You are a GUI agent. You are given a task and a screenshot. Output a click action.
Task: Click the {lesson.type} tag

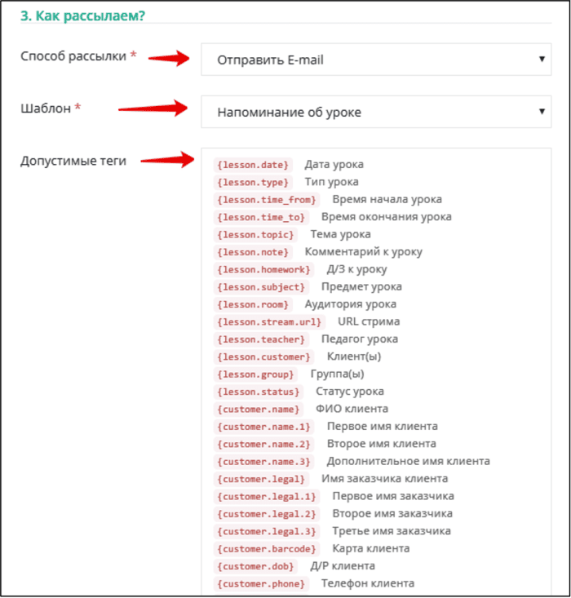[253, 182]
